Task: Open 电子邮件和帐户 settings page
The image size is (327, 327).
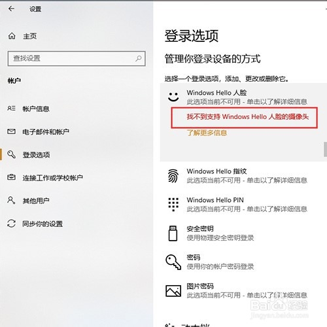Action: (46, 131)
